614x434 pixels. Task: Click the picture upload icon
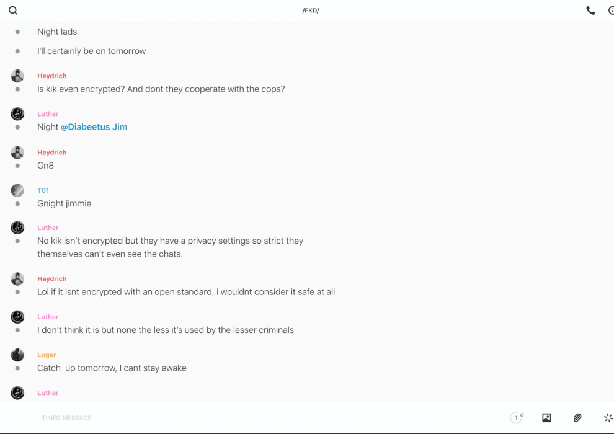point(546,418)
